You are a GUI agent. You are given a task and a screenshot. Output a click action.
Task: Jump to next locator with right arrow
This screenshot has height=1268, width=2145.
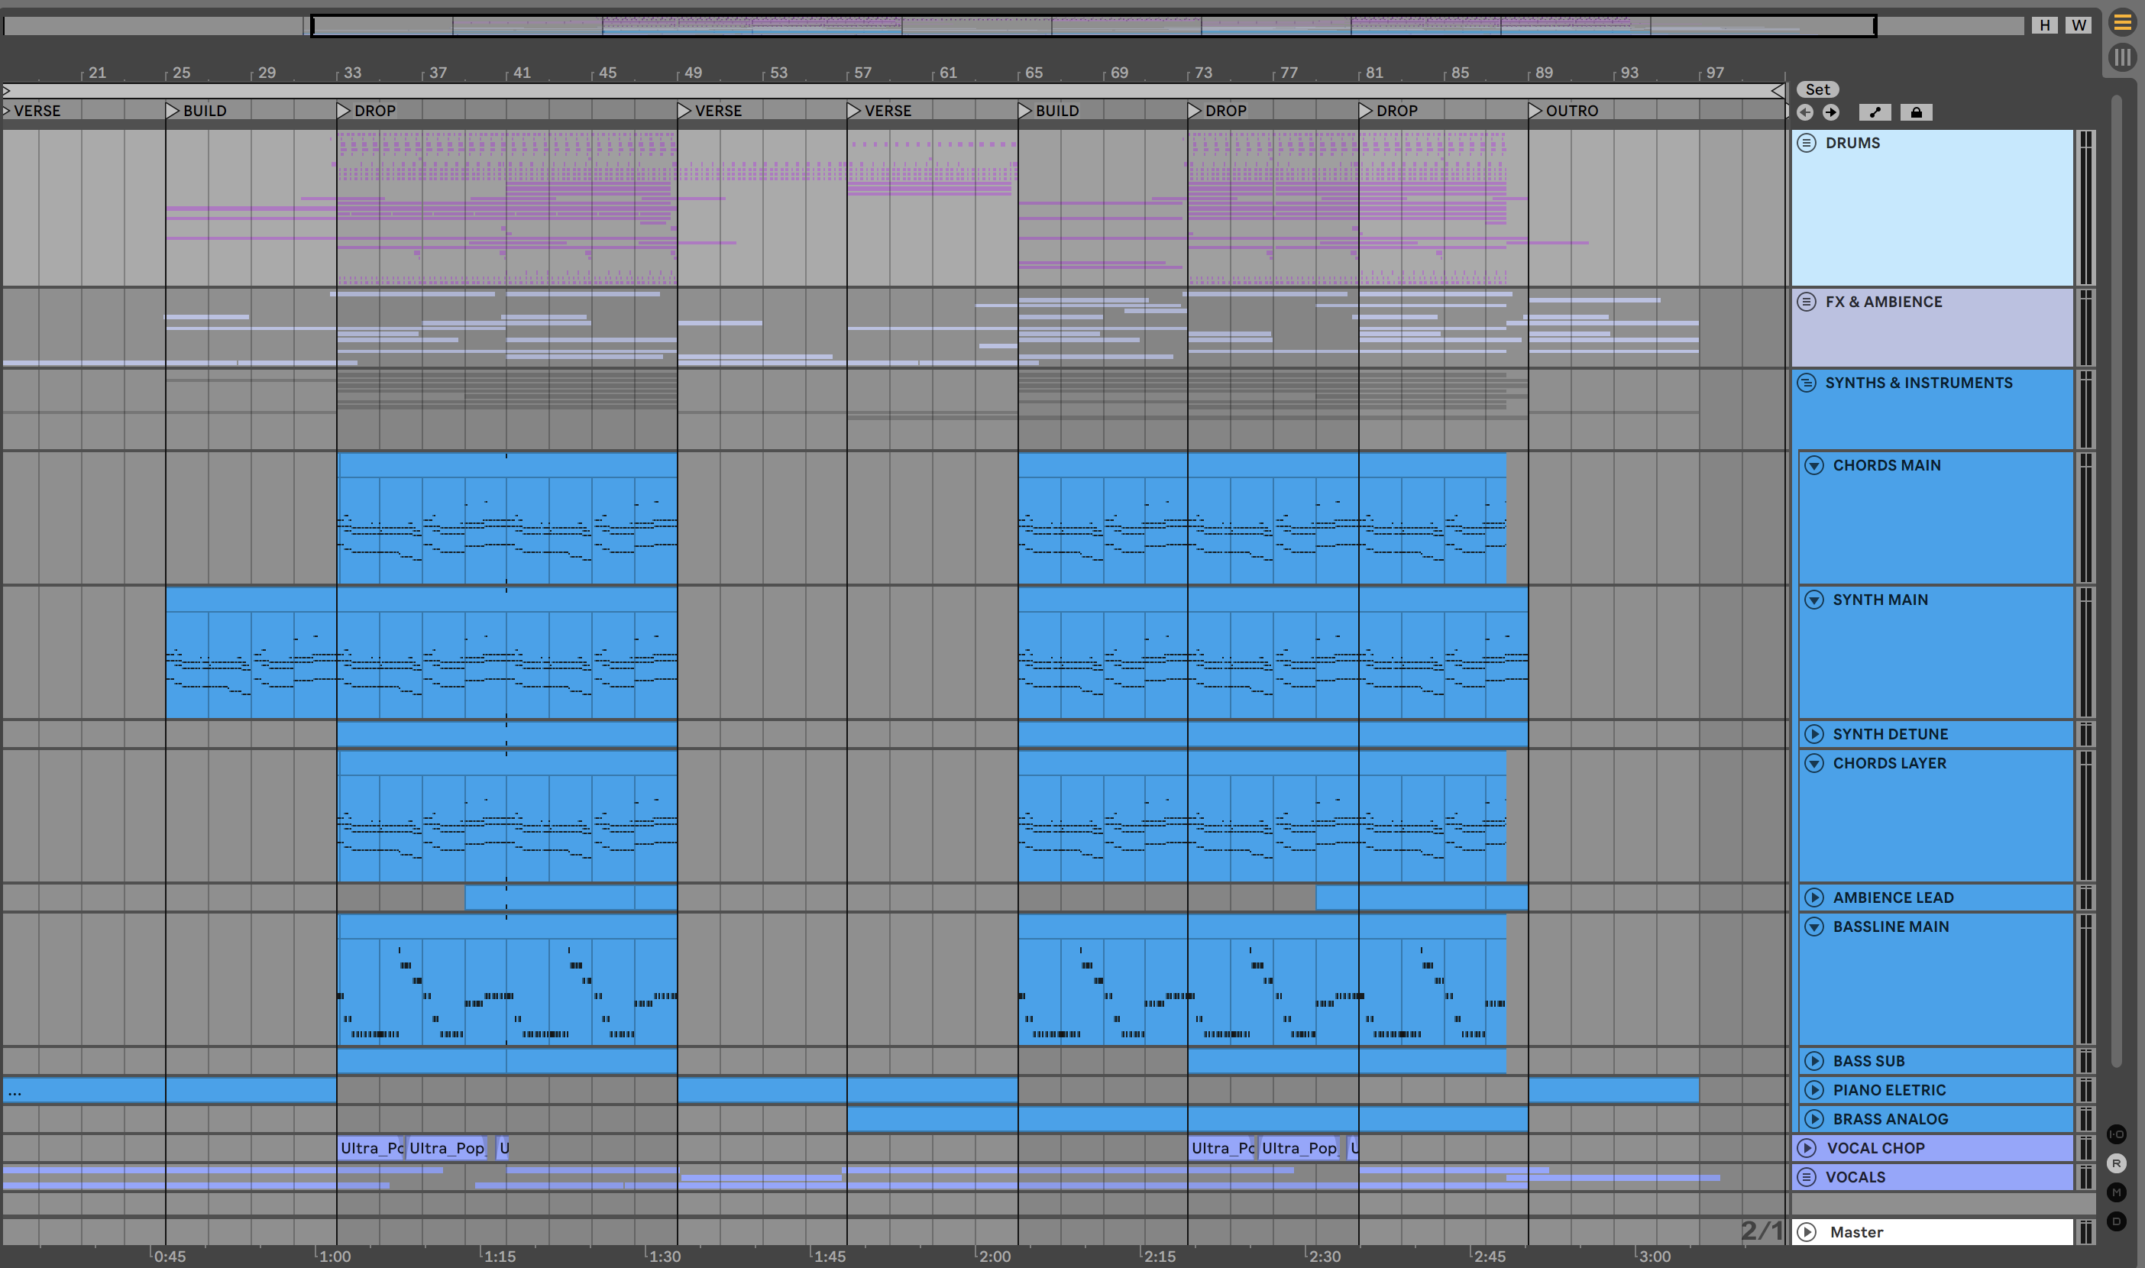click(x=1830, y=112)
